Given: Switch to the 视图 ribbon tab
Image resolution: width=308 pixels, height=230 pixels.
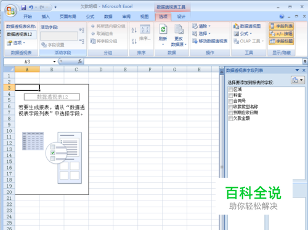Looking at the screenshot, I should click(x=144, y=17).
